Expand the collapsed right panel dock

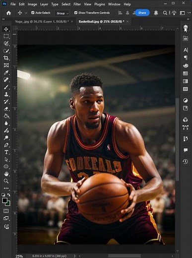click(x=188, y=19)
